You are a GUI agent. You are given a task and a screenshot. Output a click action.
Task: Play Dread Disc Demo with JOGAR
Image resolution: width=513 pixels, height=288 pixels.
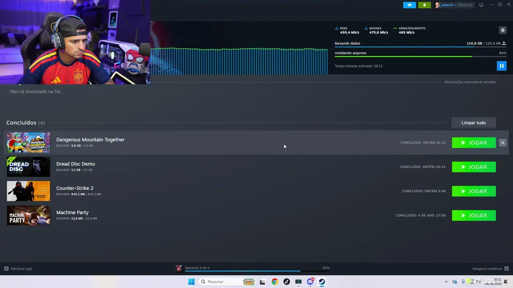point(474,167)
